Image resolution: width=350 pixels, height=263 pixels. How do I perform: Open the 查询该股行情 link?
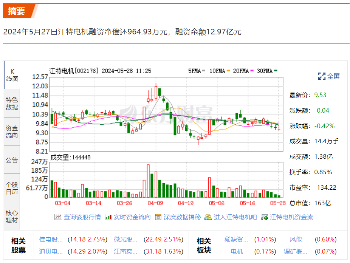pos(82,217)
